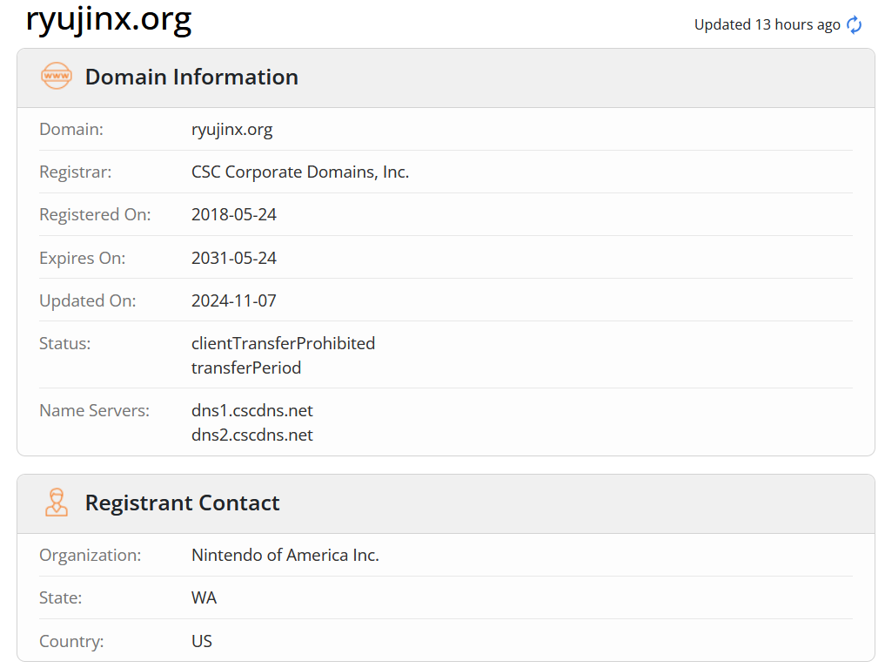Click the Domain Information header

(x=192, y=78)
